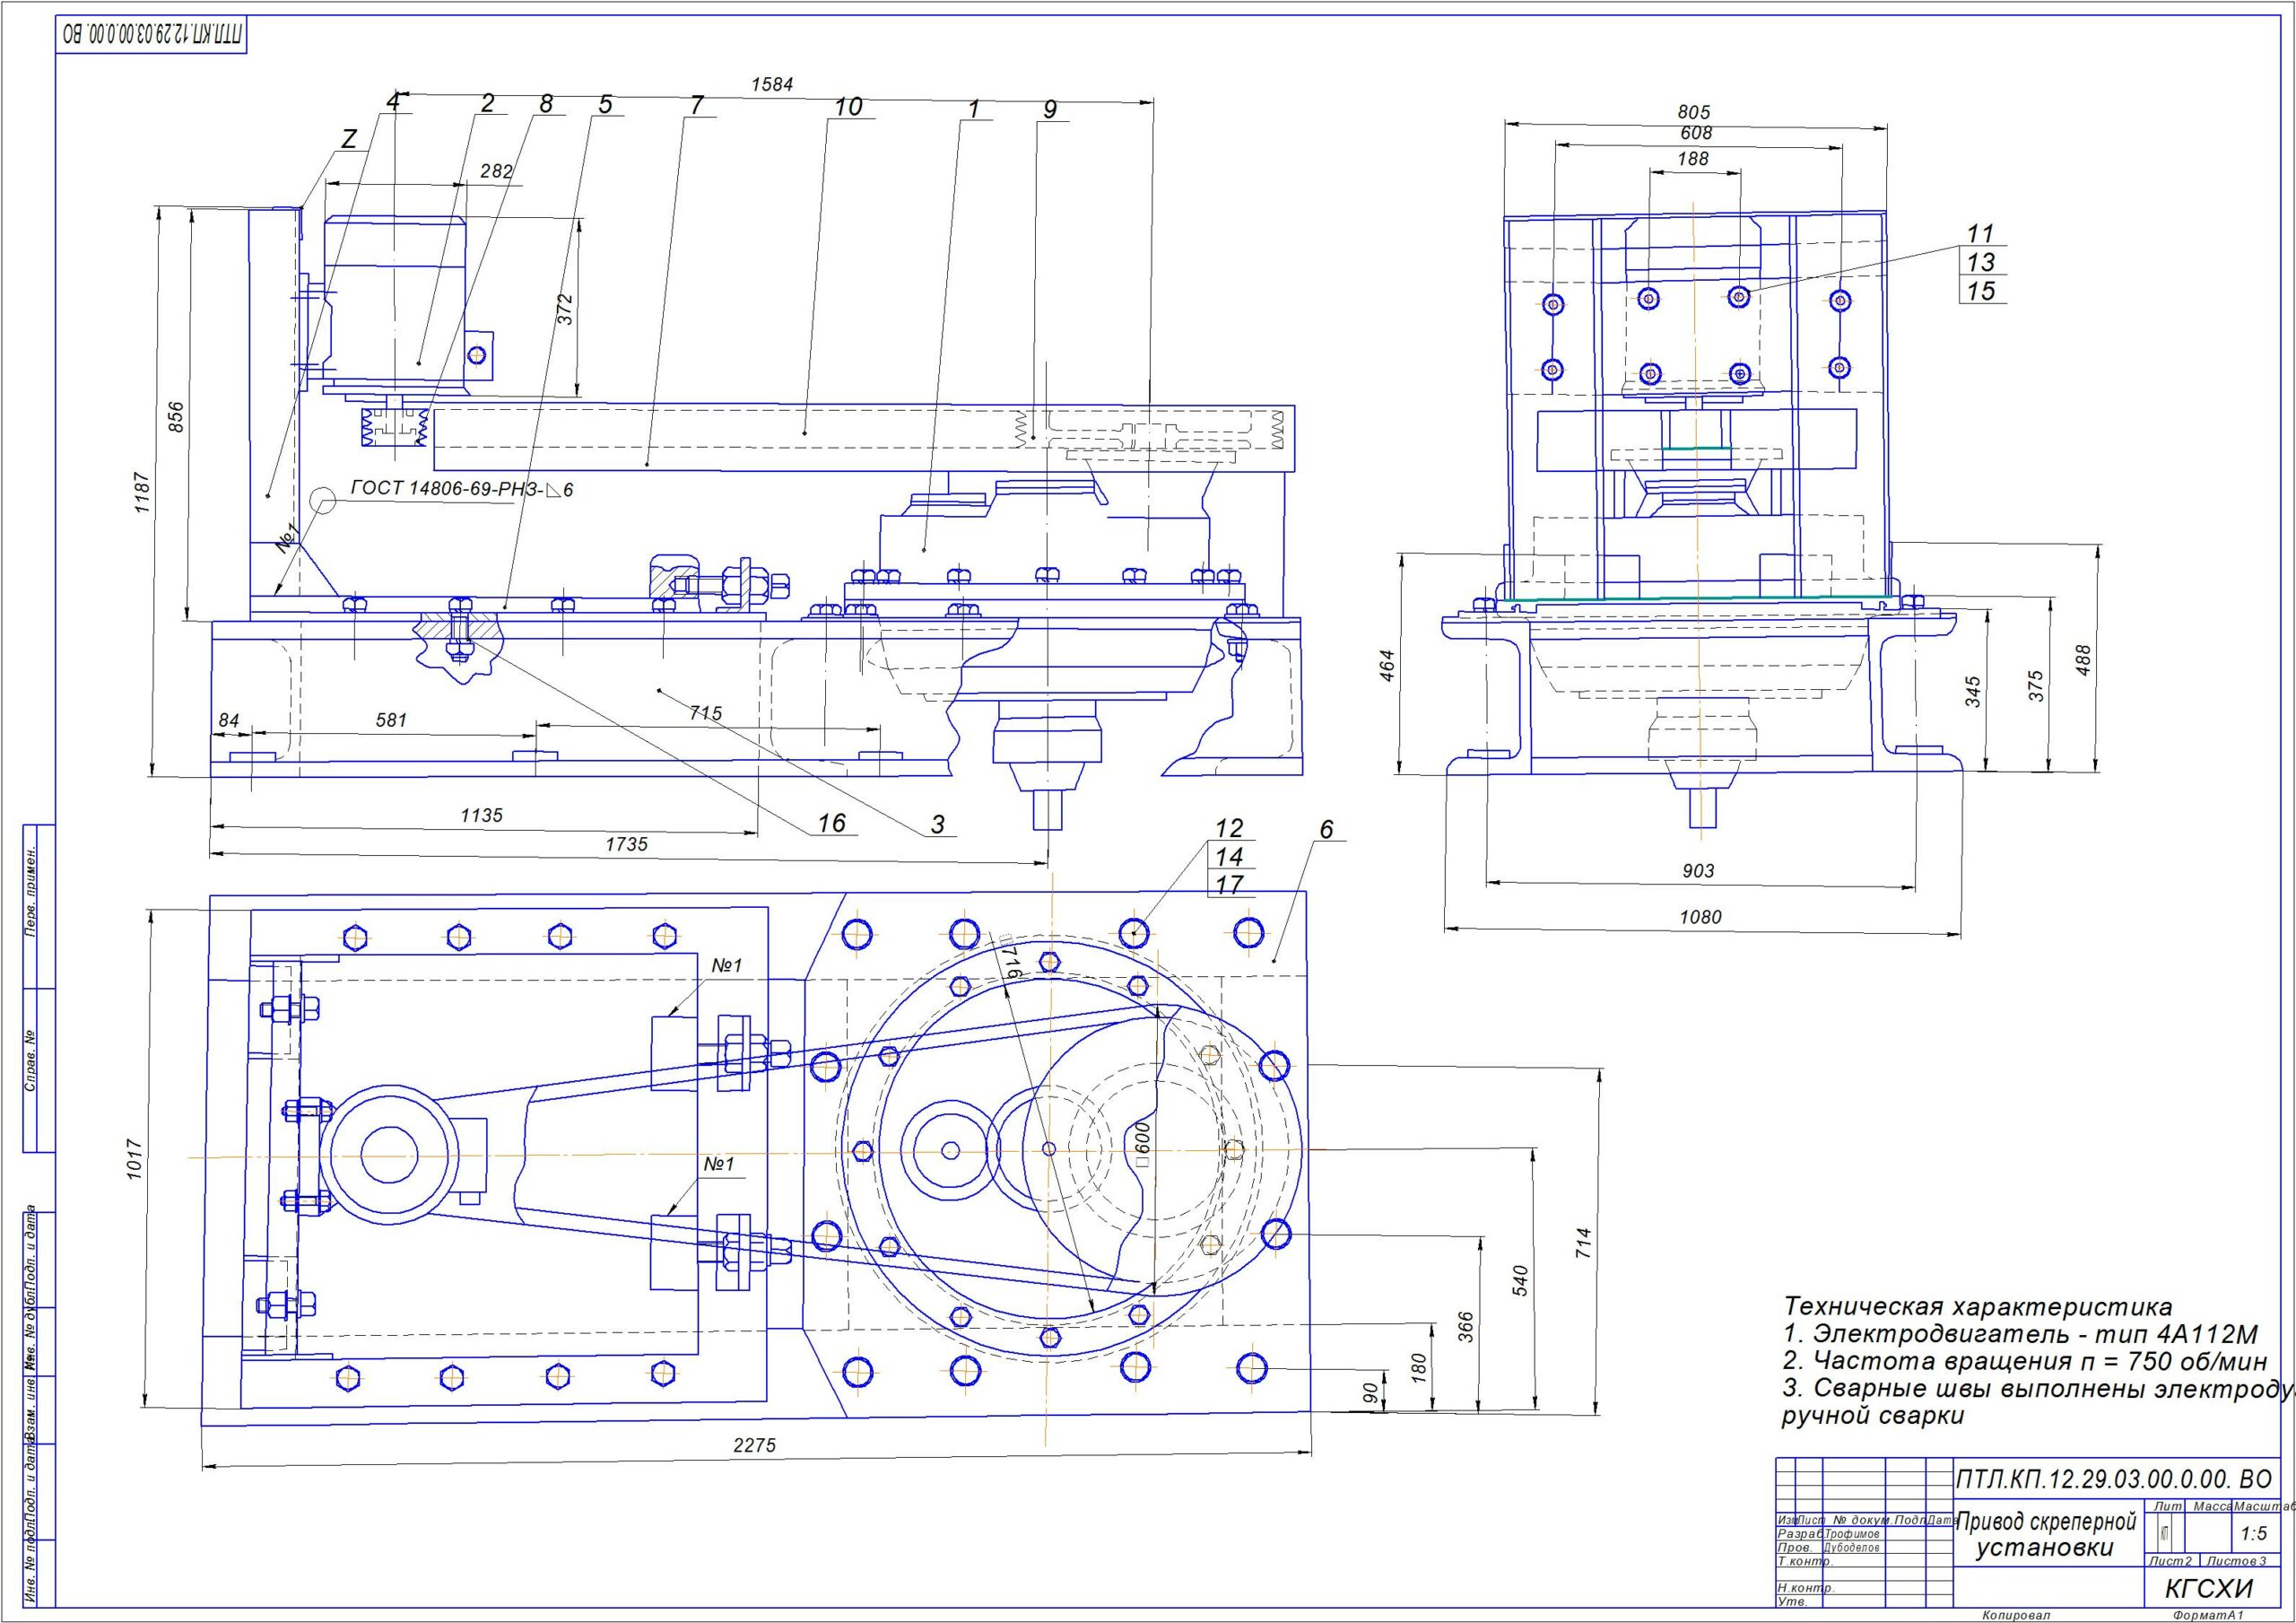Select part callout number 16
The image size is (2296, 1623).
point(832,823)
